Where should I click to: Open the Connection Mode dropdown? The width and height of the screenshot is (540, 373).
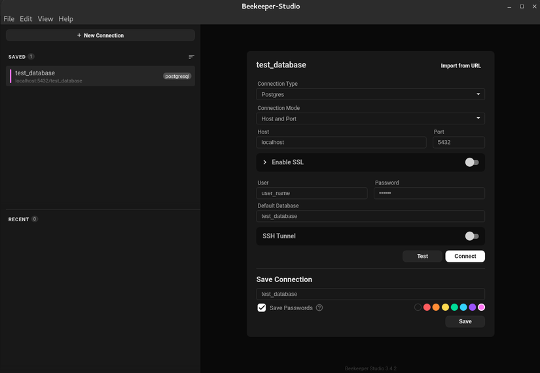[370, 118]
